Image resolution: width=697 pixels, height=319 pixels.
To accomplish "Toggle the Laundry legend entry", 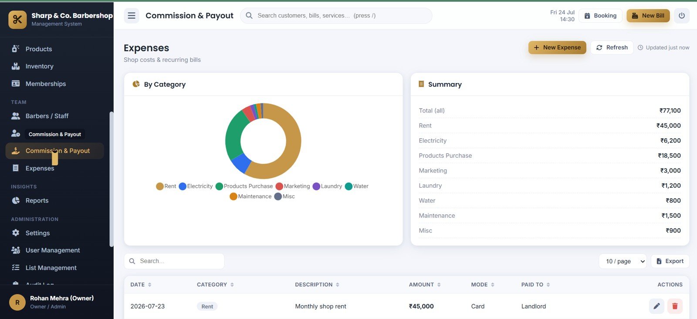I will tap(327, 186).
